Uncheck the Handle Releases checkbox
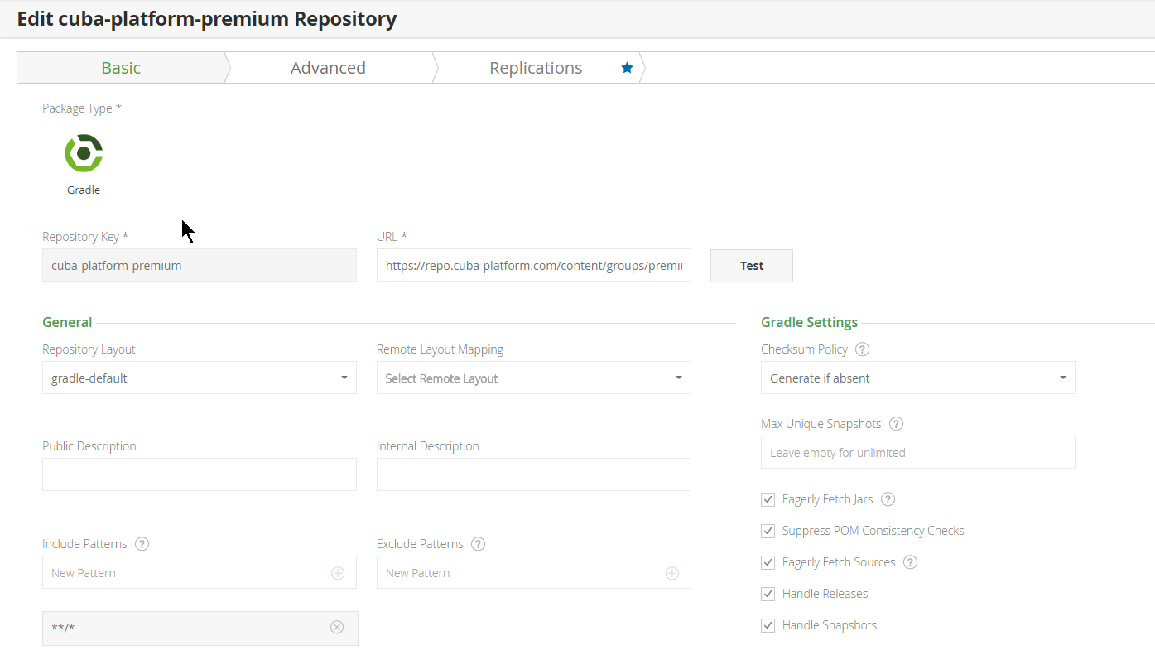1155x655 pixels. (x=768, y=594)
